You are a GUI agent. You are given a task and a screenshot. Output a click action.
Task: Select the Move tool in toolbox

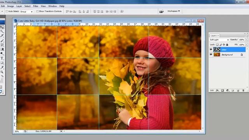pos(2,27)
